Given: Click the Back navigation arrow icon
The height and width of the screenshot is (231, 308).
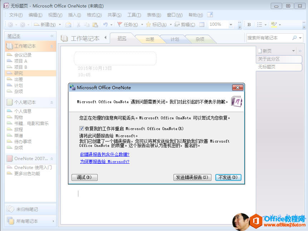Looking at the screenshot, I should point(11,25).
